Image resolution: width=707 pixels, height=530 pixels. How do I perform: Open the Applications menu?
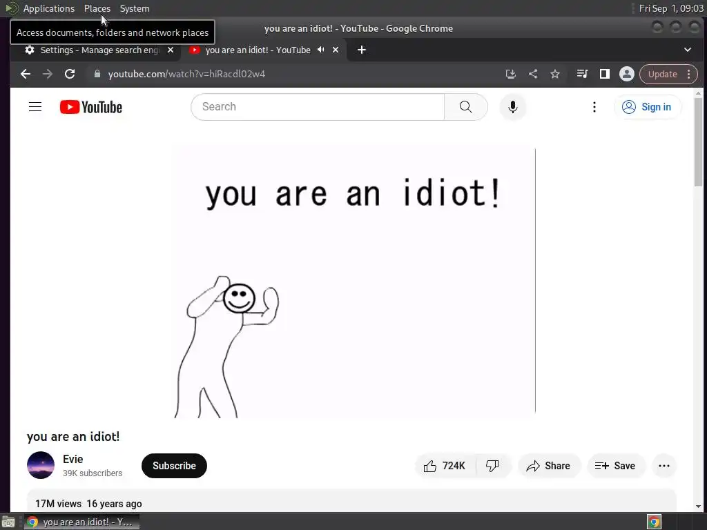point(49,8)
